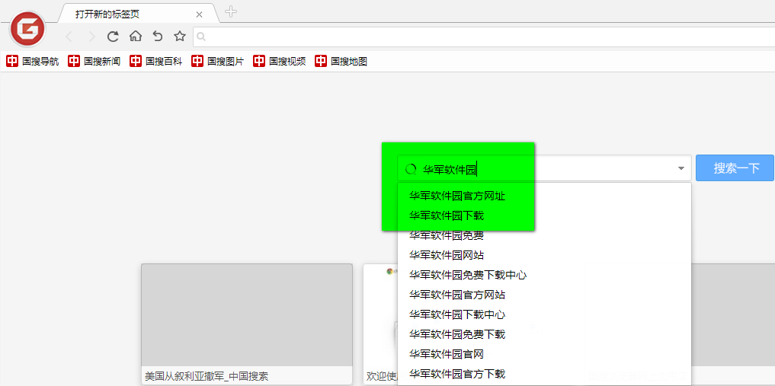Open the 国搜视频 bookmark
This screenshot has height=386, width=775.
pos(280,61)
